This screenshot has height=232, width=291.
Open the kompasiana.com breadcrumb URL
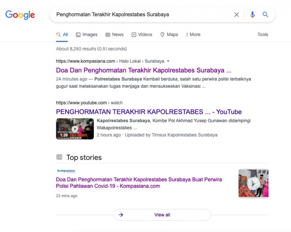(x=110, y=61)
